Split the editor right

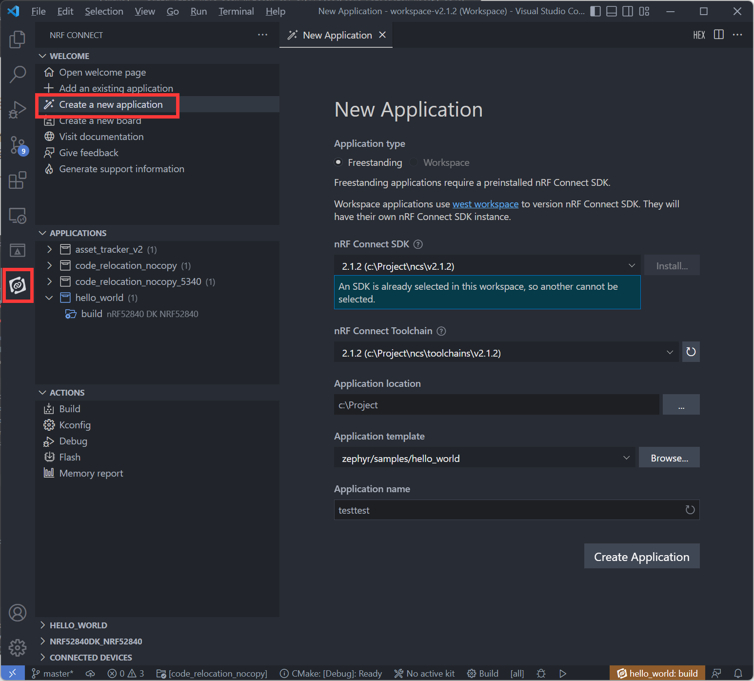(719, 35)
